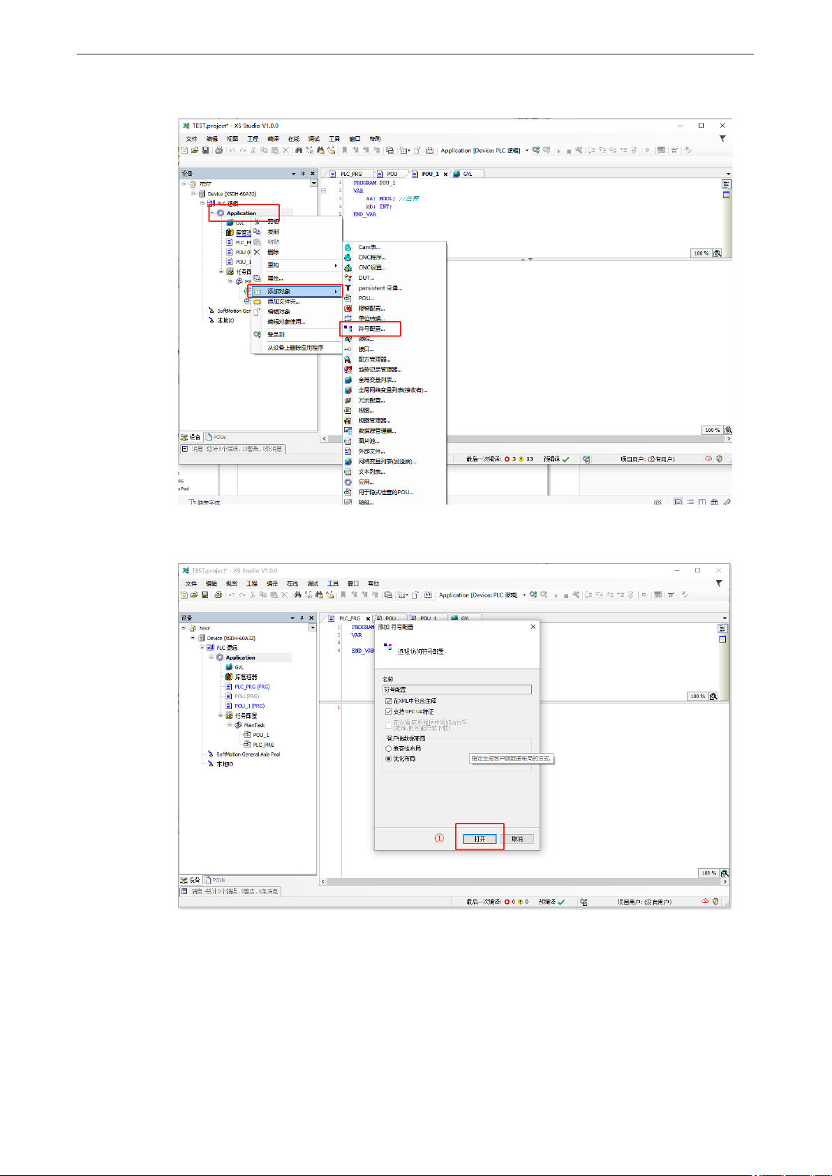The width and height of the screenshot is (832, 1176).
Task: Choose CNC程序... in the add-object submenu
Action: 372,258
